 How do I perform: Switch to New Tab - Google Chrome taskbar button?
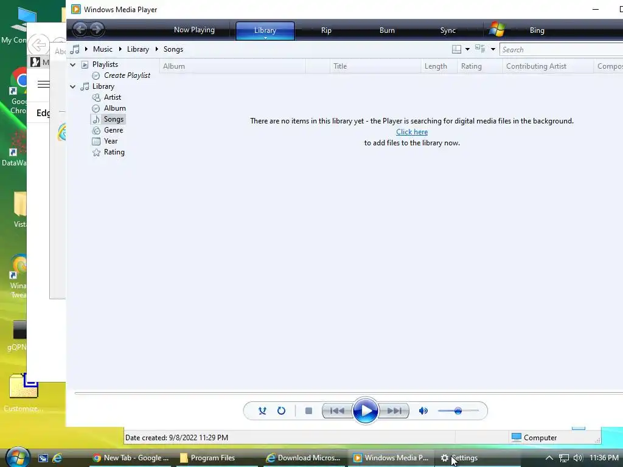pos(131,458)
